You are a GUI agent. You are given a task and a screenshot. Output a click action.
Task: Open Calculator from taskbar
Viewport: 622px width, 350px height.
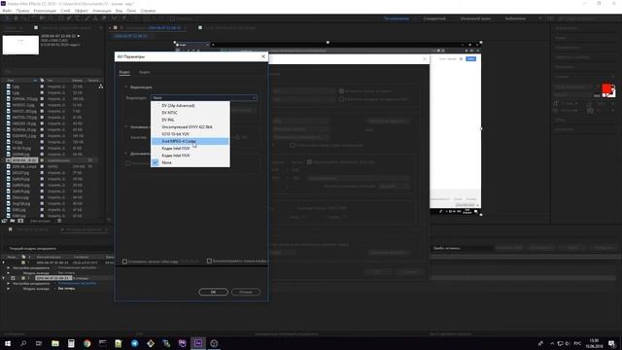[x=71, y=343]
